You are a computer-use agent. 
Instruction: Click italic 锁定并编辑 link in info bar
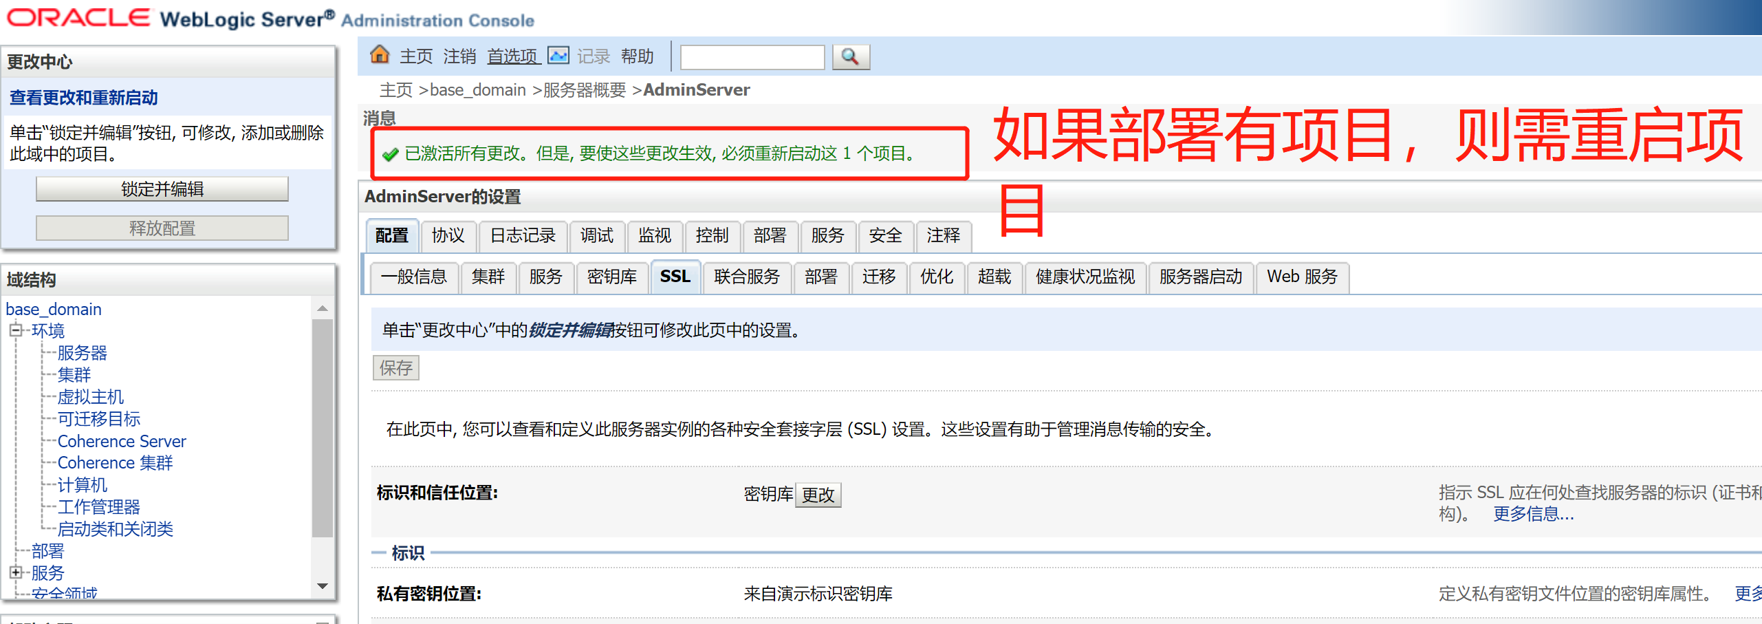pos(570,330)
